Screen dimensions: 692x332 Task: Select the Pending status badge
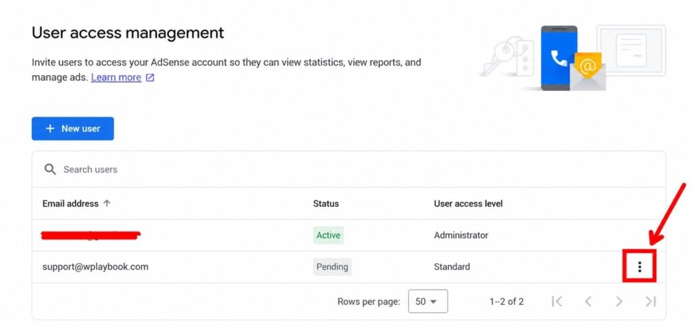[x=332, y=267]
